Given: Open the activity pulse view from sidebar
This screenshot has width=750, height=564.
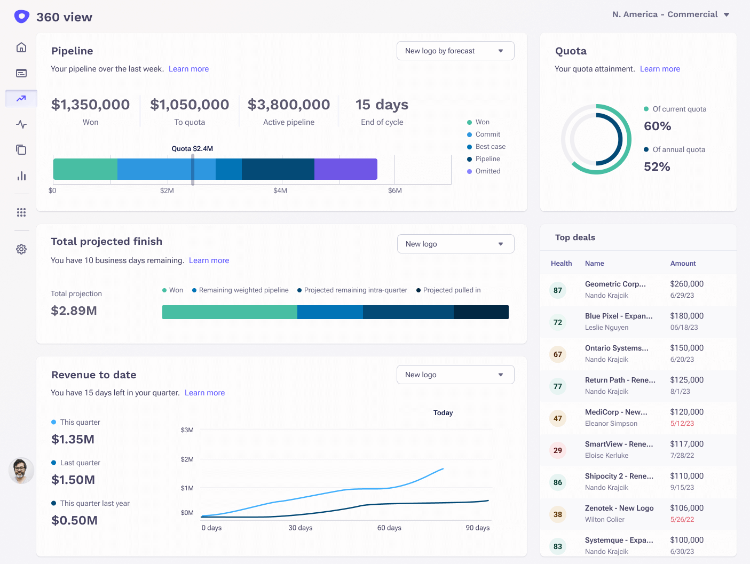Looking at the screenshot, I should (21, 124).
